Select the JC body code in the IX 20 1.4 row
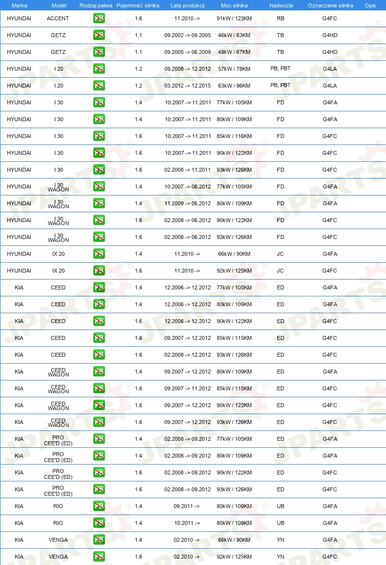 [x=280, y=254]
